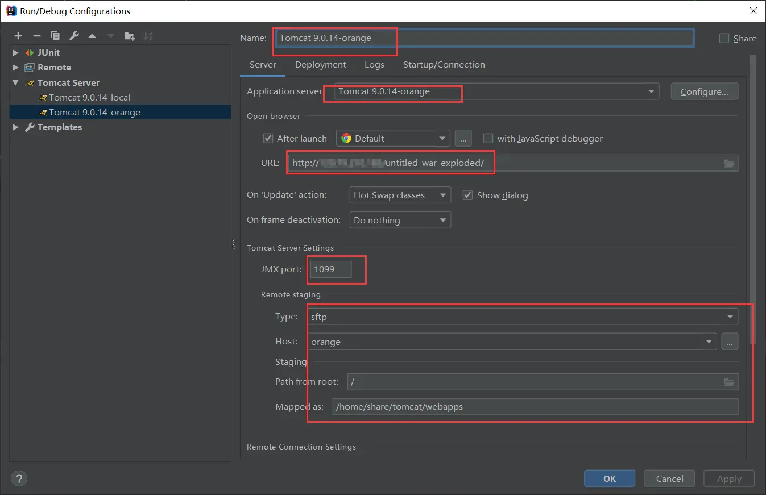This screenshot has height=495, width=766.
Task: Toggle the Show dialog checkbox
Action: pos(467,195)
